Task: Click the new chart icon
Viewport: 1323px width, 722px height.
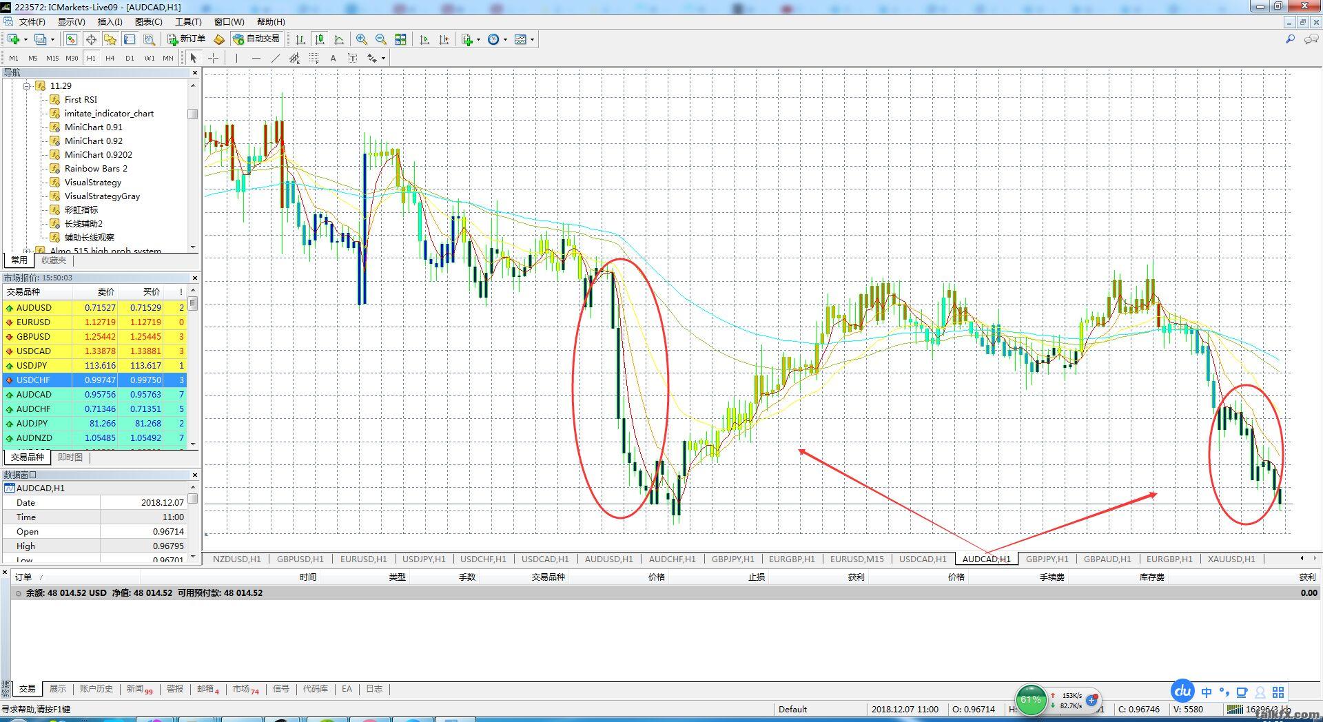Action: click(13, 39)
